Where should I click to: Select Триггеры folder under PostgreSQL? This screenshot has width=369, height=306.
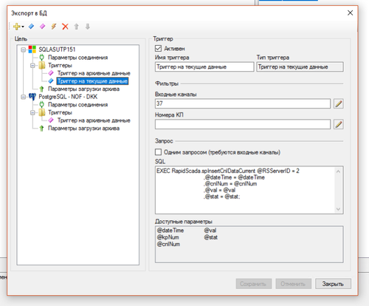(x=60, y=112)
